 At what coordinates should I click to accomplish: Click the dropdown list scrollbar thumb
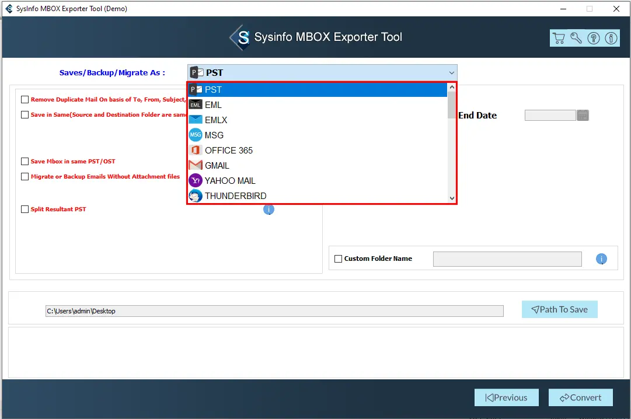[452, 105]
